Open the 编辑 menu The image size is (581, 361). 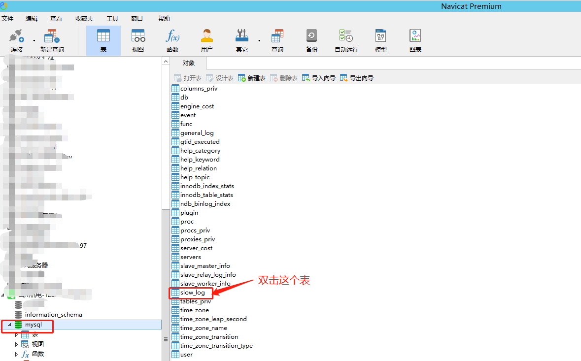32,19
